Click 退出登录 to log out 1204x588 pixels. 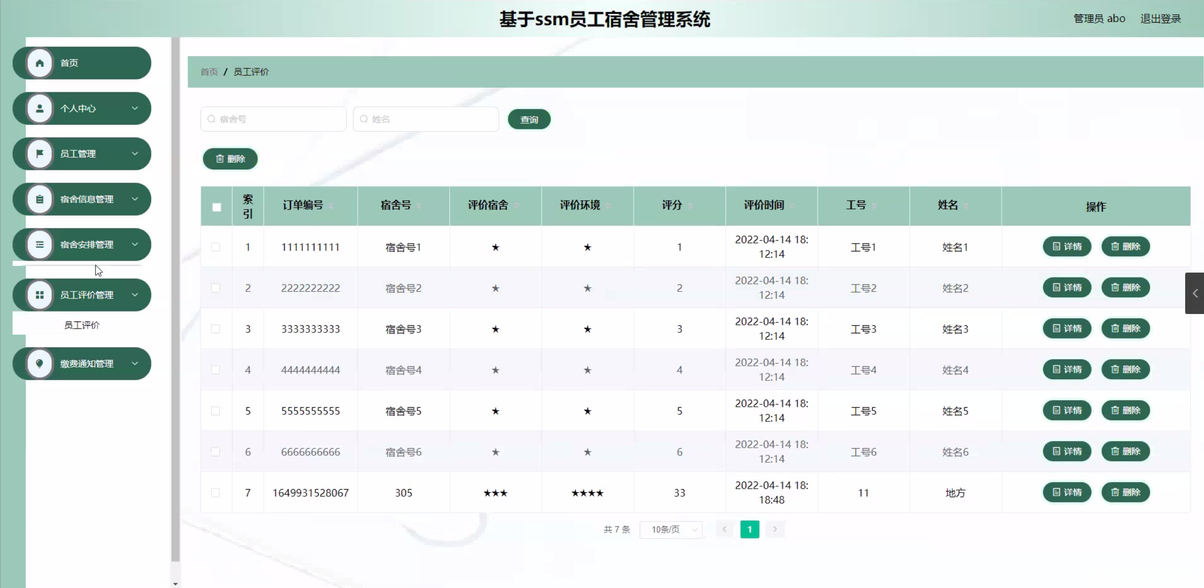point(1160,18)
